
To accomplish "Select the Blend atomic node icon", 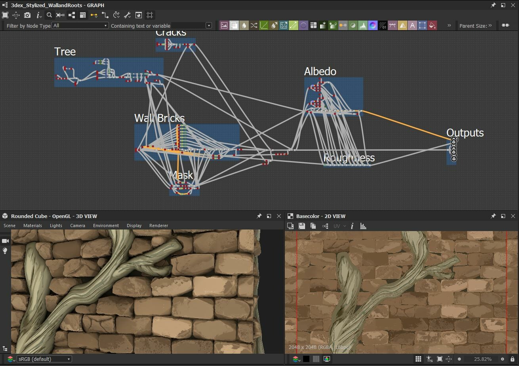I will (235, 25).
